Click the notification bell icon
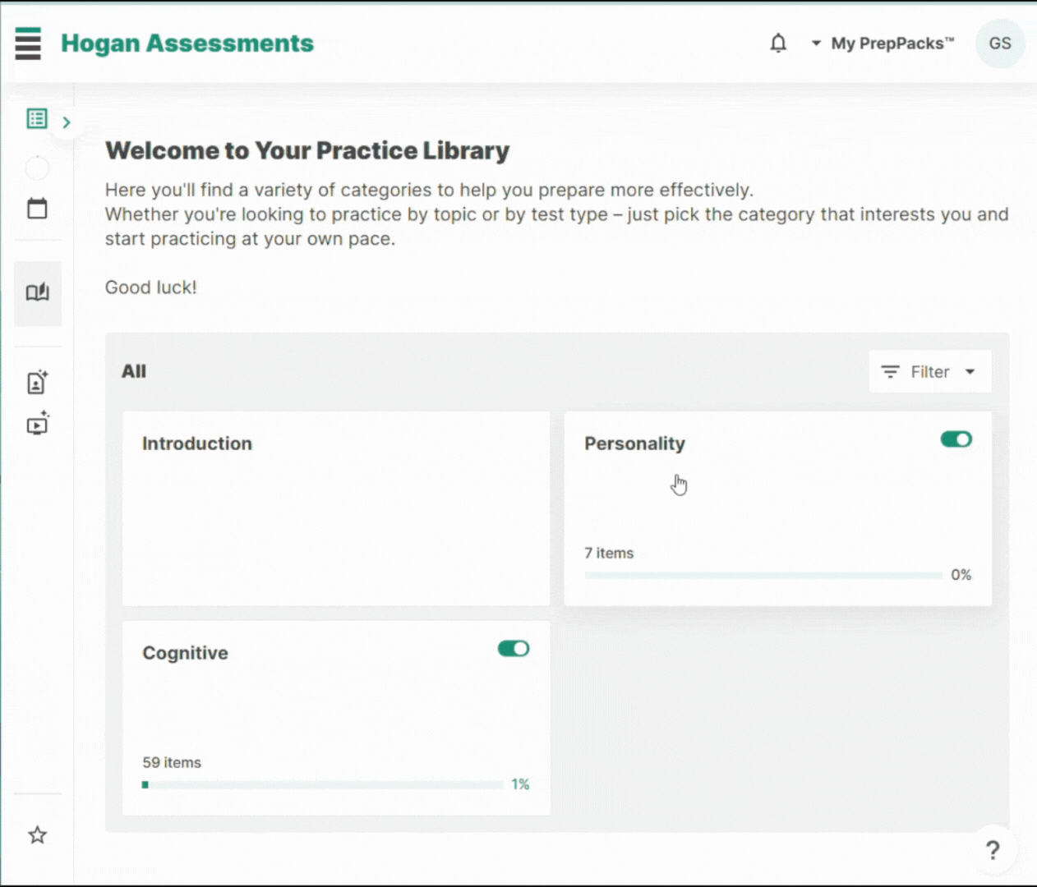Viewport: 1037px width, 887px height. click(x=777, y=44)
